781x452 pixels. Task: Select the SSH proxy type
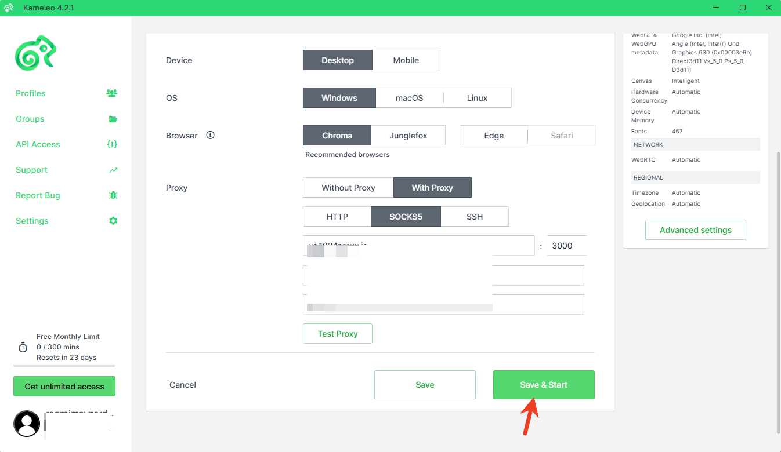(474, 217)
